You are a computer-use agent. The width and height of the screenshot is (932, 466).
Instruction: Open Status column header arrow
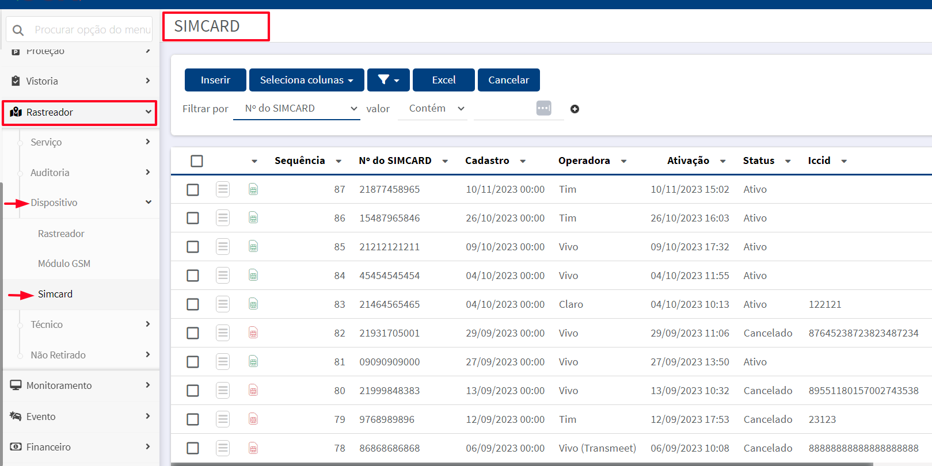click(x=788, y=161)
